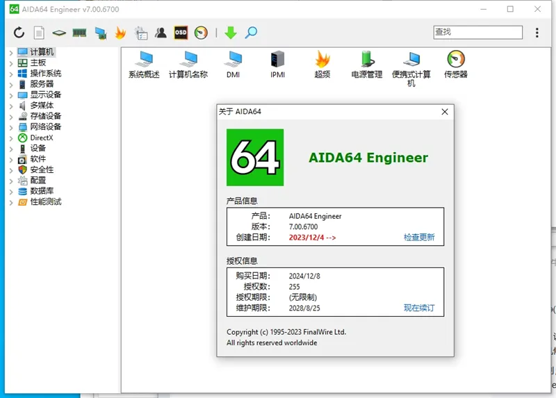Select 数据库 in the sidebar tree

(x=42, y=191)
